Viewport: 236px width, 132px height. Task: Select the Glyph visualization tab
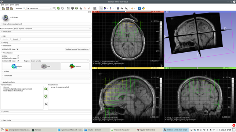click(x=17, y=66)
